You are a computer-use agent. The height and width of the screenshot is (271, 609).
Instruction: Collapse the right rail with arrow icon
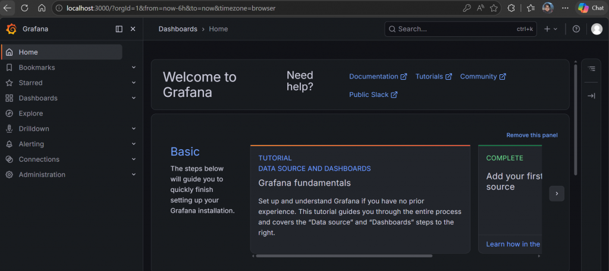(592, 96)
